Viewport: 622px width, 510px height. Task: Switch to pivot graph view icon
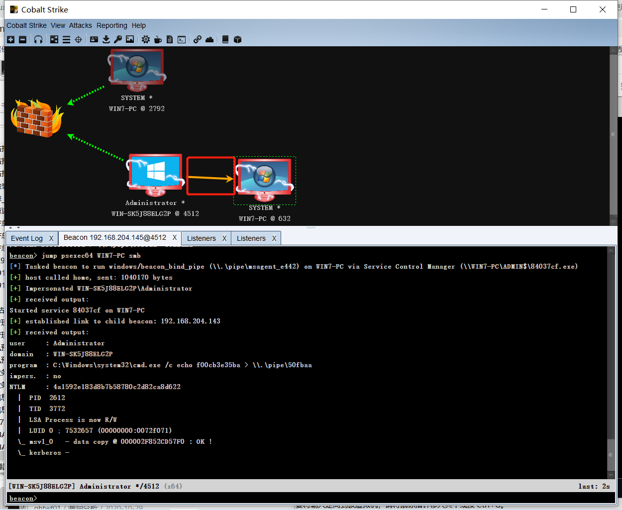click(x=54, y=39)
